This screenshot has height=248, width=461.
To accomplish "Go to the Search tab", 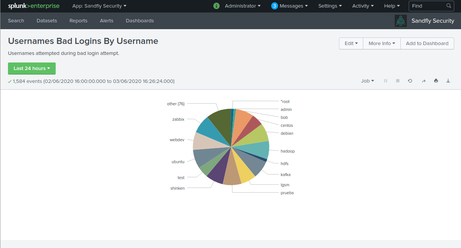I will 16,21.
